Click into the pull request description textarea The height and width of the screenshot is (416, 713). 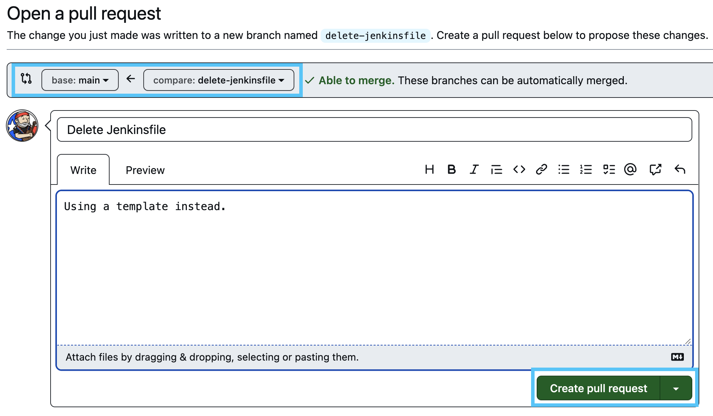pyautogui.click(x=374, y=268)
